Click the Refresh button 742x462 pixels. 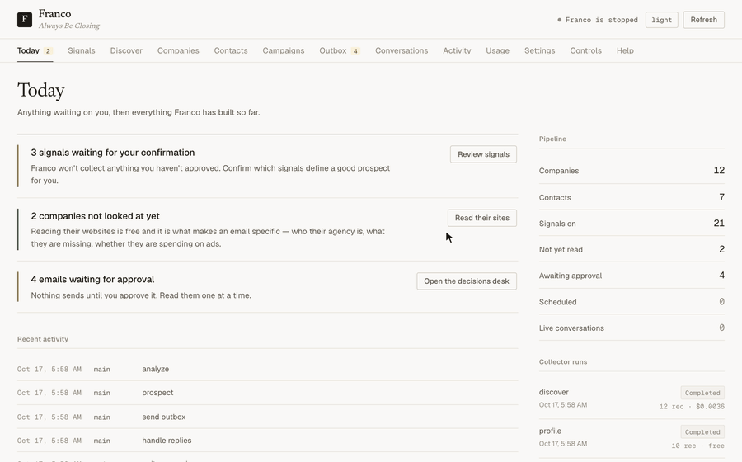704,20
